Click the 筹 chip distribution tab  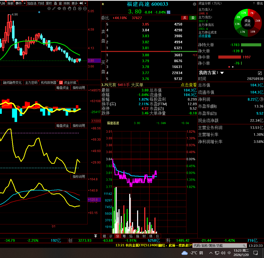pos(124,236)
